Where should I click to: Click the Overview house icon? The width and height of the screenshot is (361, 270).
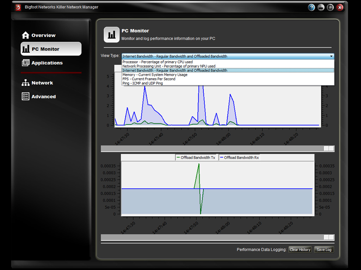25,35
